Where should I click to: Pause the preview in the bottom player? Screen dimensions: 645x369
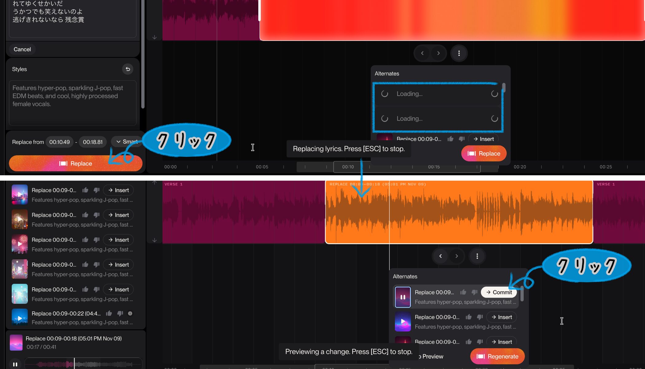click(15, 364)
